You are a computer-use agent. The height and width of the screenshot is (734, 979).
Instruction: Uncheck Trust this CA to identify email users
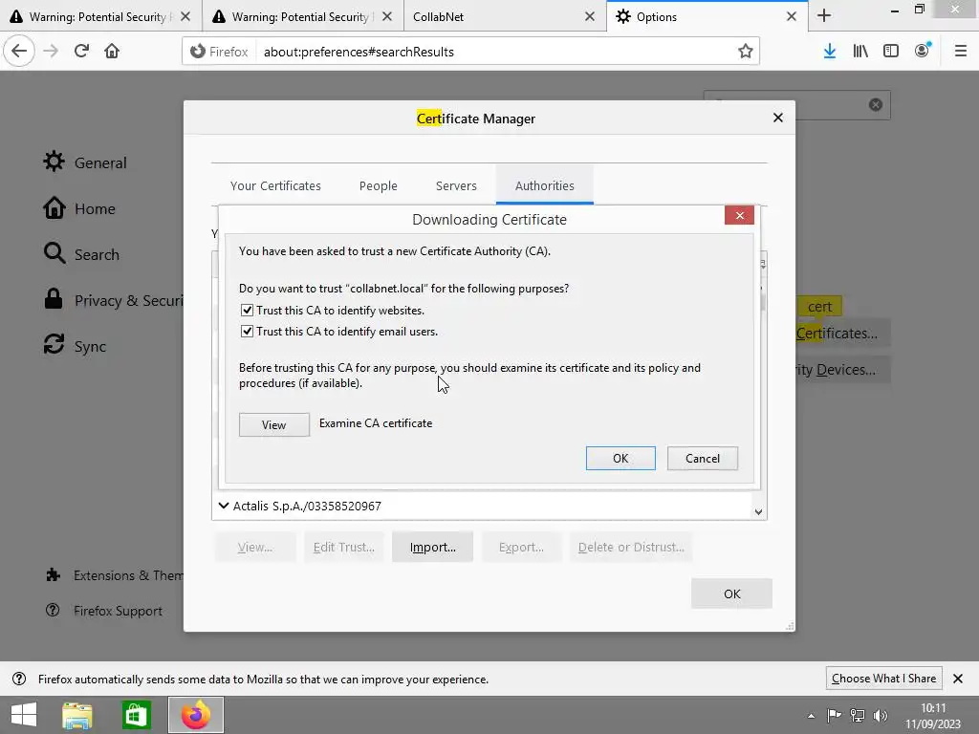point(247,332)
